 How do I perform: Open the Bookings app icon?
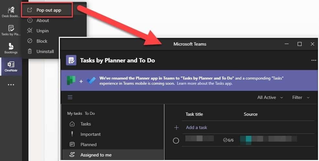[11, 48]
